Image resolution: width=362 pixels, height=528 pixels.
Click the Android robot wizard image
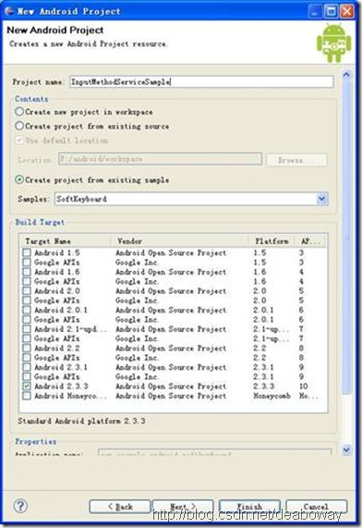333,43
